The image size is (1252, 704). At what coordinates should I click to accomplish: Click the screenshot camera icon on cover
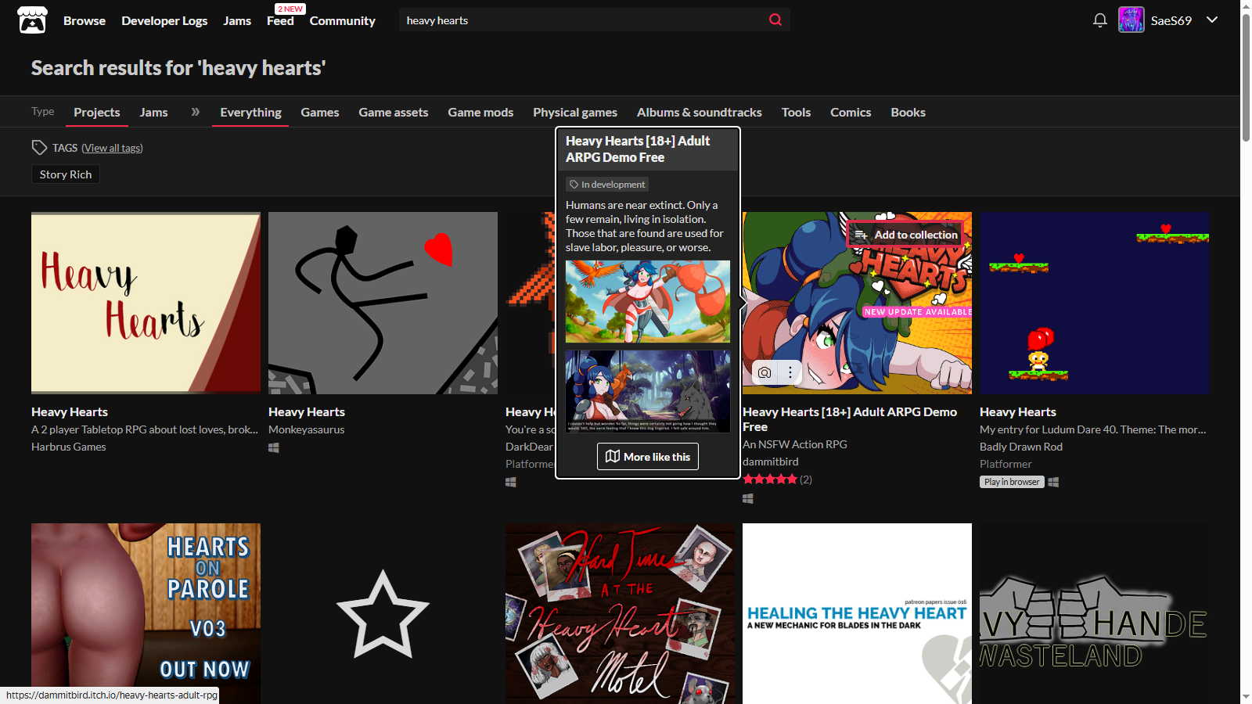pos(765,372)
